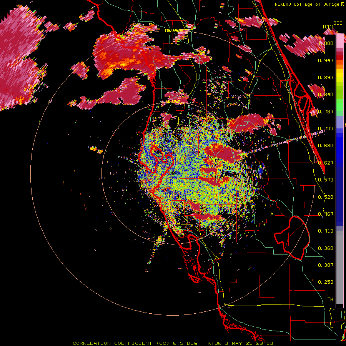Click the gray lower segment of the color bar
This screenshot has width=346, height=346.
click(x=339, y=267)
